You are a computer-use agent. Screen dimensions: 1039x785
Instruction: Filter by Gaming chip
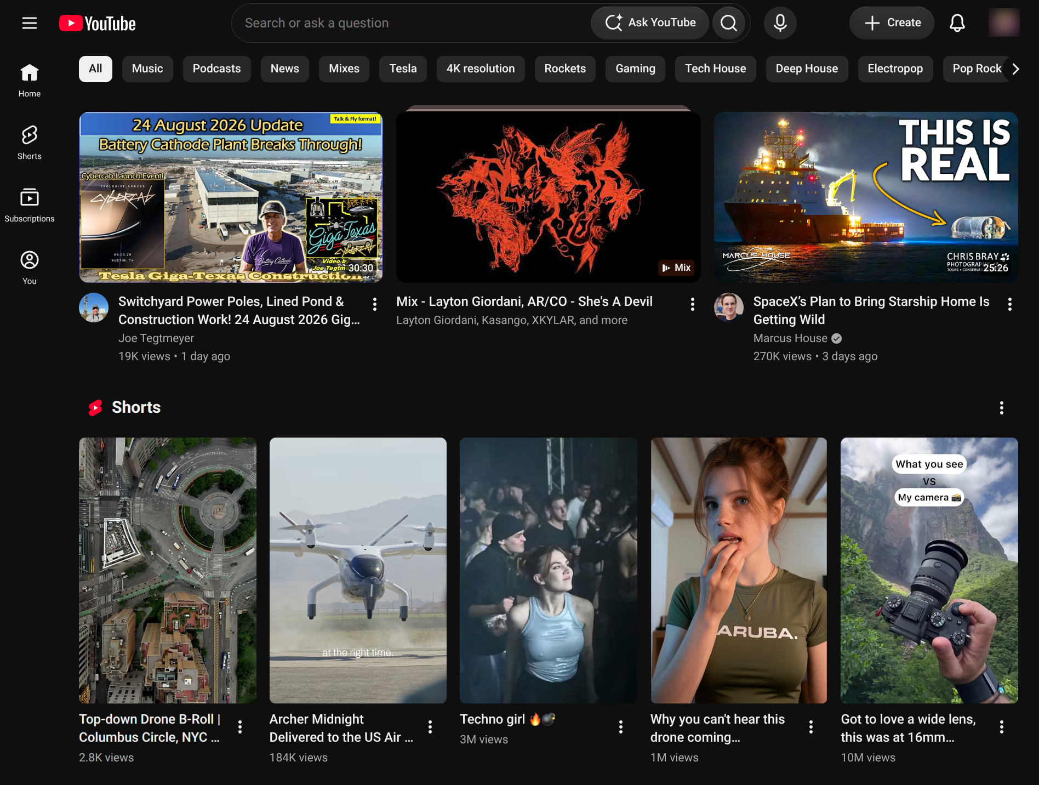(x=635, y=69)
